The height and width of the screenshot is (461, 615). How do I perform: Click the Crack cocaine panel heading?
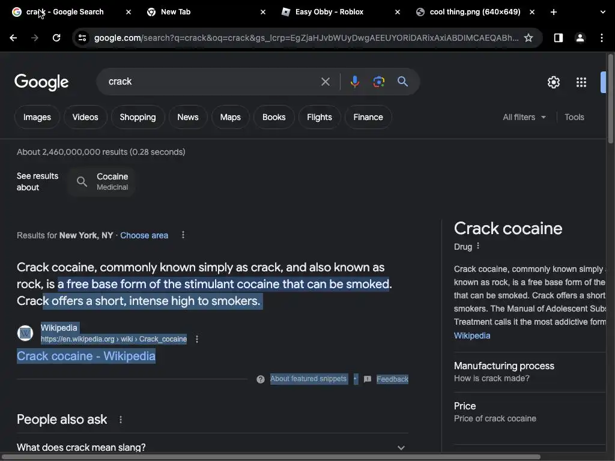point(508,229)
